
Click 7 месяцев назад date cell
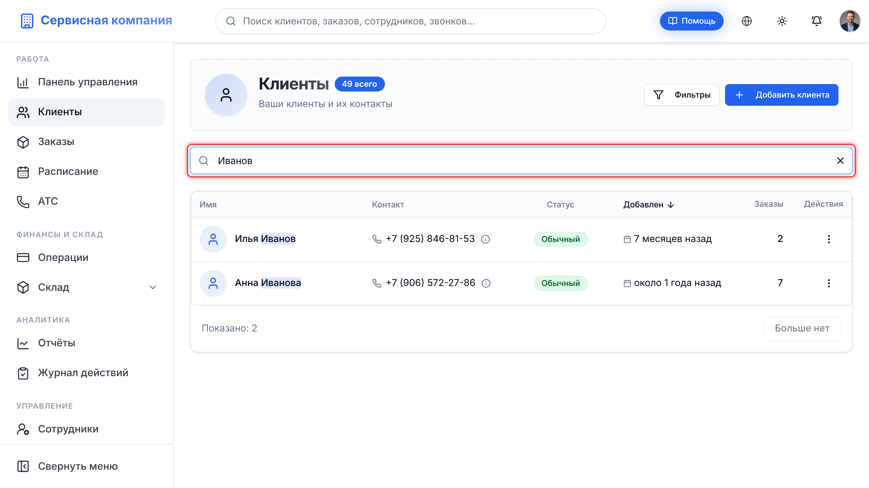(x=668, y=239)
